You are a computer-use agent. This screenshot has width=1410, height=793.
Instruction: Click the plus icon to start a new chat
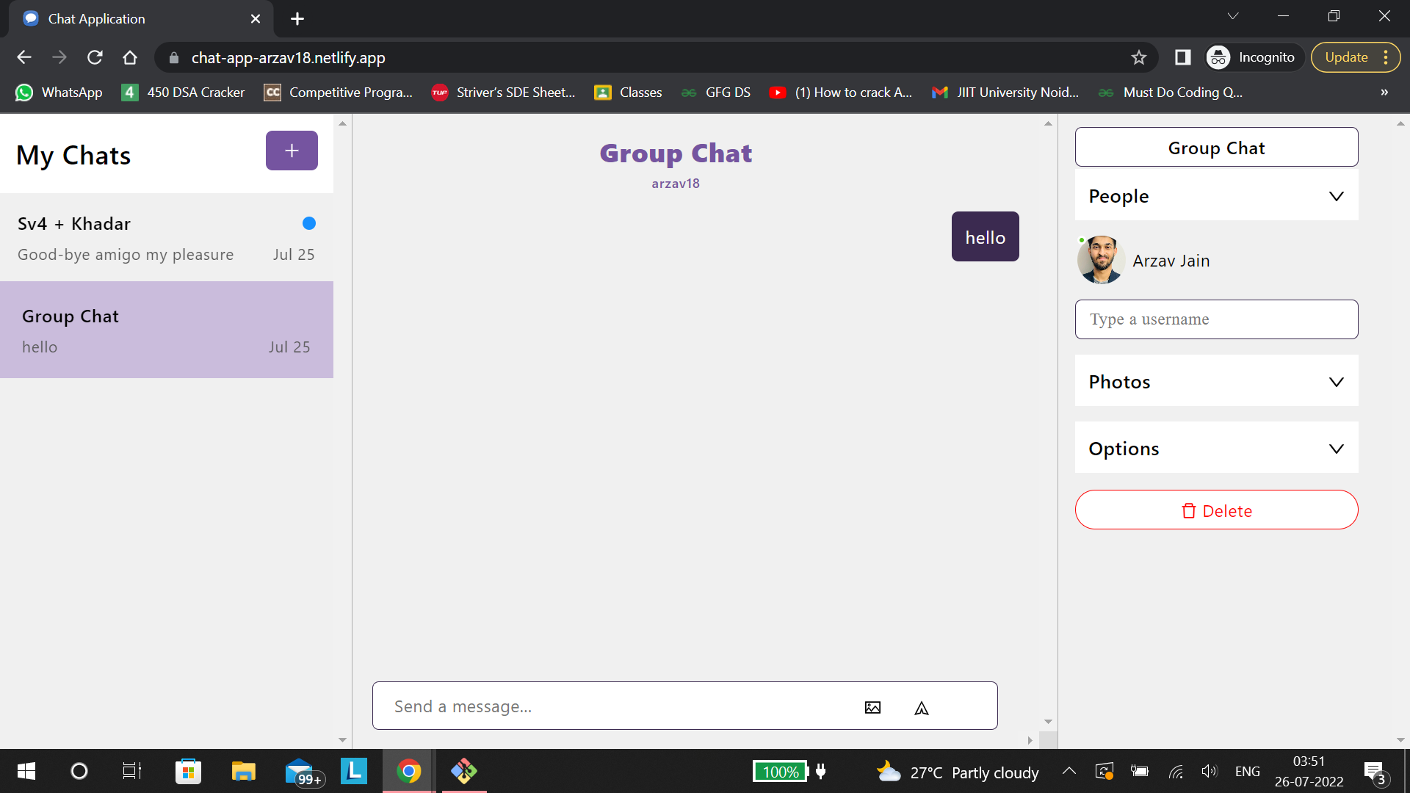click(x=291, y=151)
